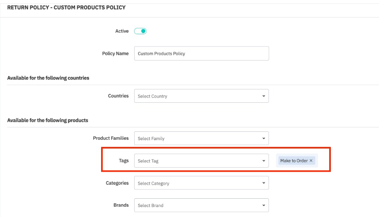Viewport: 379px width, 217px height.
Task: Click the Brands dropdown chevron arrow
Action: coord(264,205)
